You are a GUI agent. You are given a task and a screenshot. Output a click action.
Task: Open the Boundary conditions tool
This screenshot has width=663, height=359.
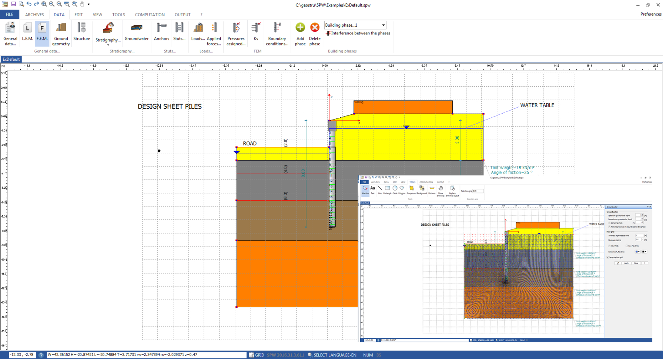pos(277,33)
